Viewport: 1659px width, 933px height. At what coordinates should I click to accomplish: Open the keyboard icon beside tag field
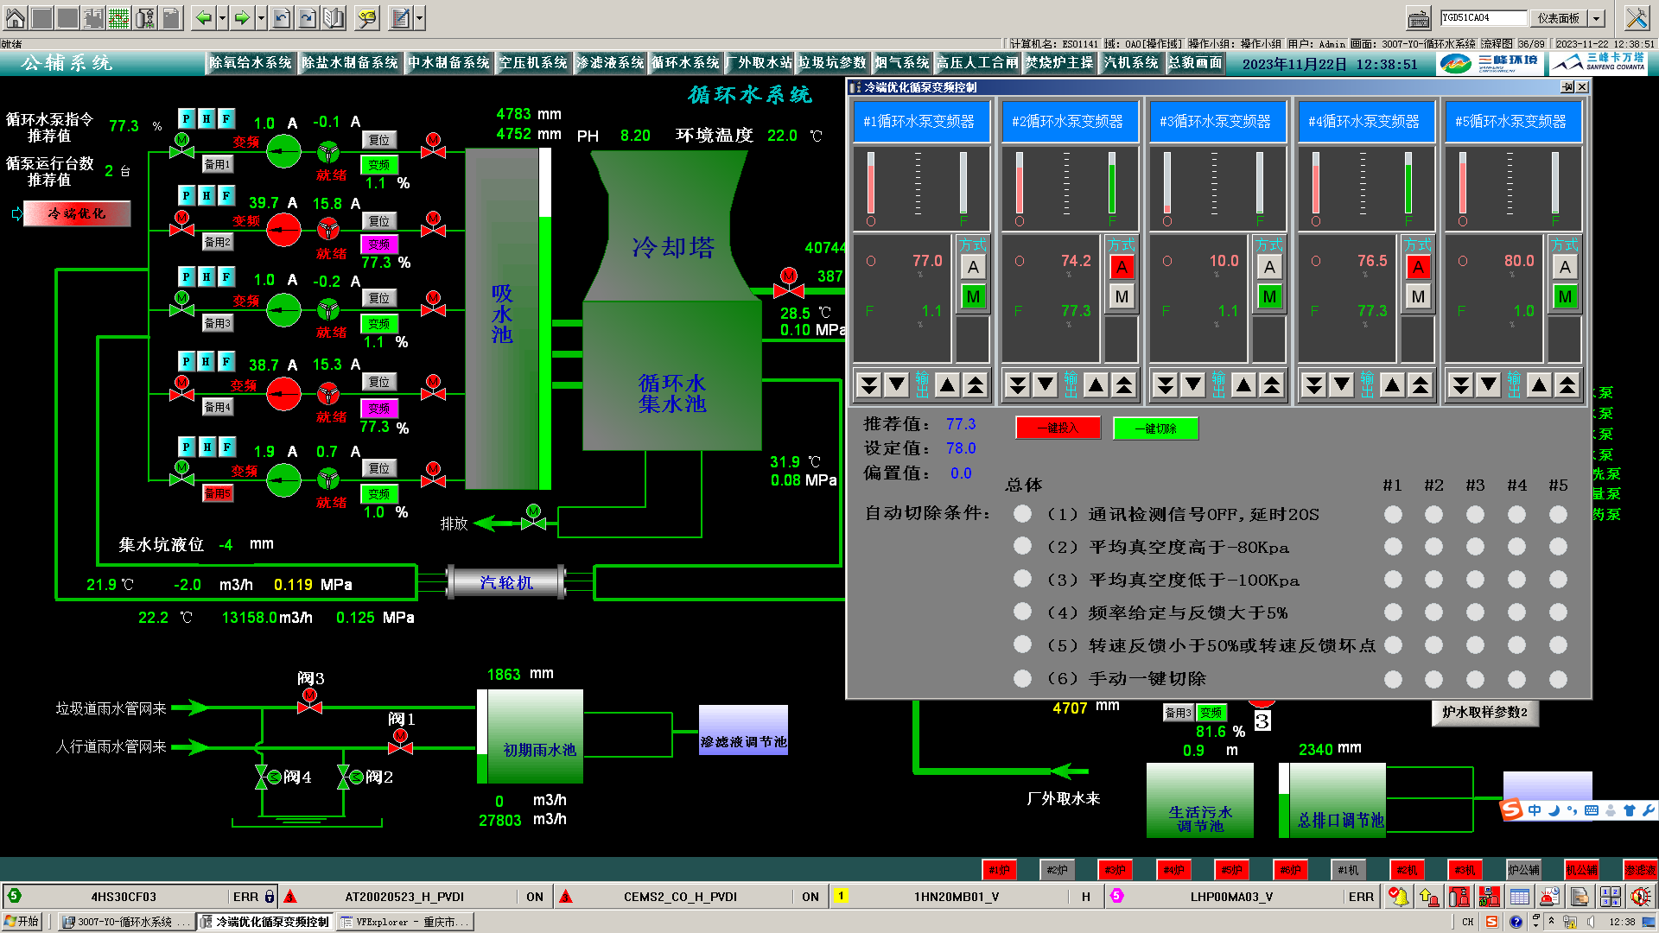pos(1418,18)
